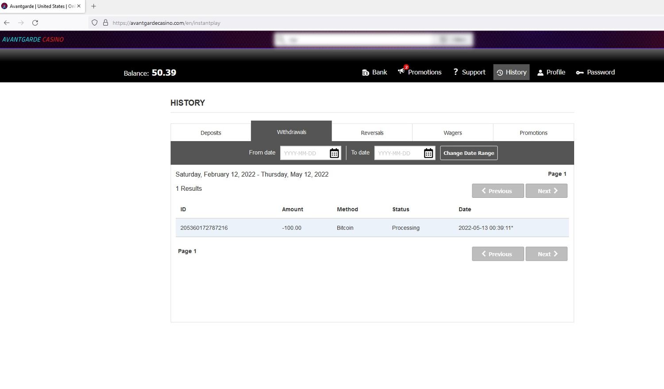Open the Bank section

tap(374, 72)
